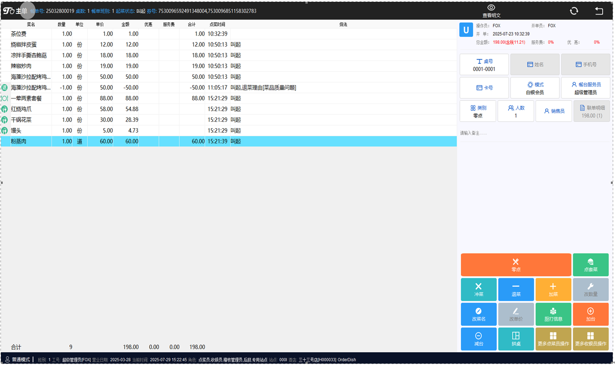Click the green 点套菜 button
The image size is (615, 365).
(x=591, y=265)
